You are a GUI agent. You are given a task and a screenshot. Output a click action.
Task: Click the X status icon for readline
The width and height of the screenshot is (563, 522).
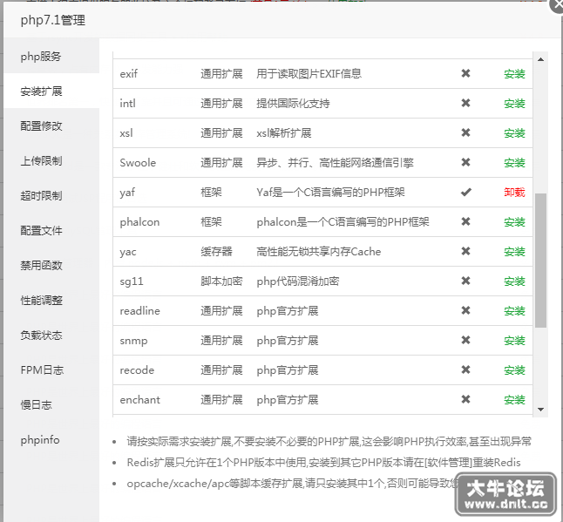(465, 310)
